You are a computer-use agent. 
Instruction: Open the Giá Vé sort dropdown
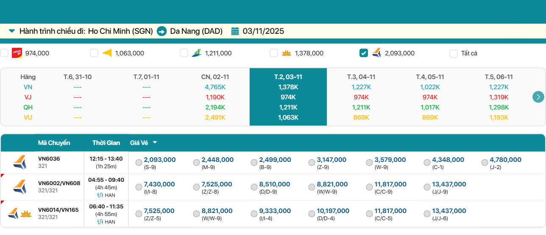[155, 143]
